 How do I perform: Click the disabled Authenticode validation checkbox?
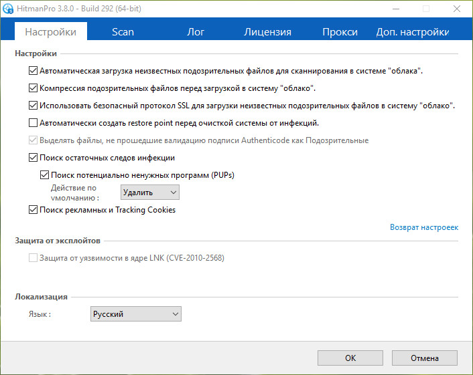tap(33, 140)
